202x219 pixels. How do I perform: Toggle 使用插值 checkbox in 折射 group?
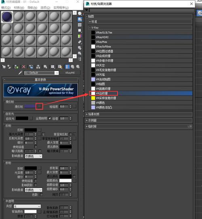coord(36,181)
